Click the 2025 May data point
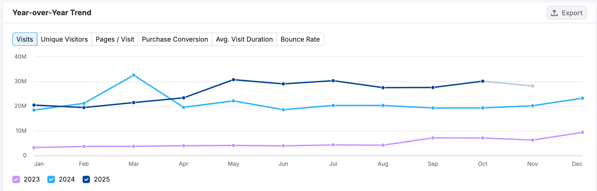The height and width of the screenshot is (191, 597). [234, 80]
